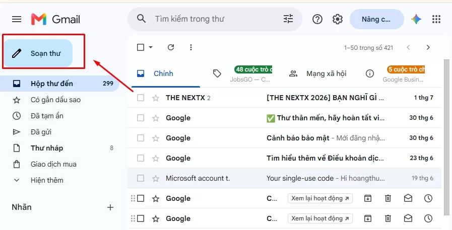Tick checkbox of first Xem lai hoat dong row
Screen dimensions: 452x230
click(x=141, y=198)
